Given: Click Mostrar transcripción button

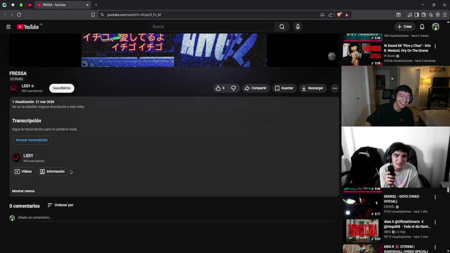Looking at the screenshot, I should (x=32, y=140).
